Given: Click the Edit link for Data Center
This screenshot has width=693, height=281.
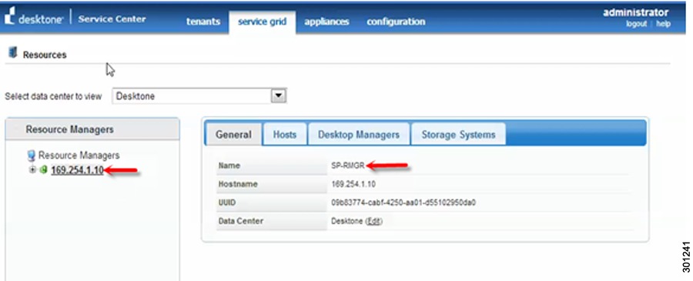Looking at the screenshot, I should point(373,221).
